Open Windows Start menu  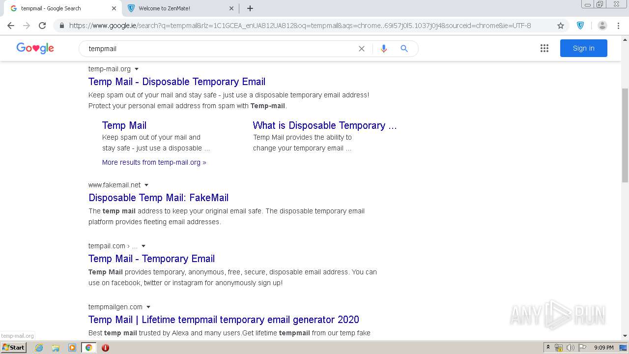pyautogui.click(x=13, y=348)
